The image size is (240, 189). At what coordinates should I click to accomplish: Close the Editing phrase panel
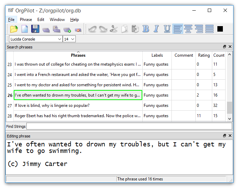tap(230, 136)
